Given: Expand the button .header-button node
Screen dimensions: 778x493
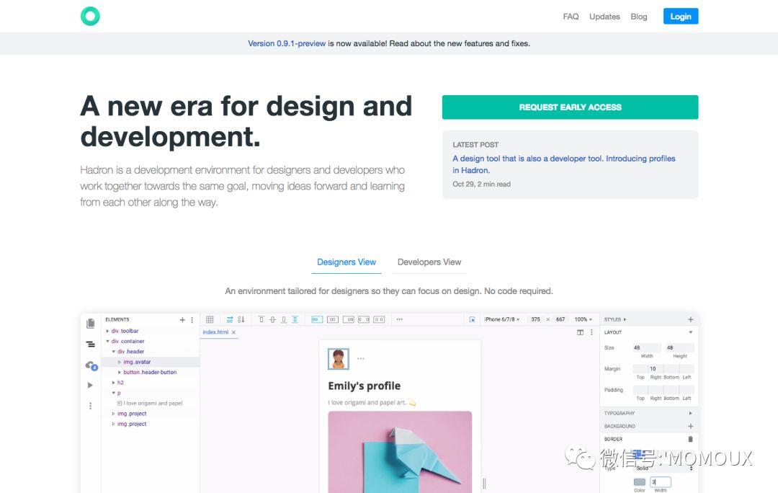Looking at the screenshot, I should click(120, 373).
